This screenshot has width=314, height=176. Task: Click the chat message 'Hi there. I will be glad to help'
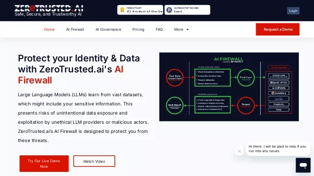click(278, 148)
